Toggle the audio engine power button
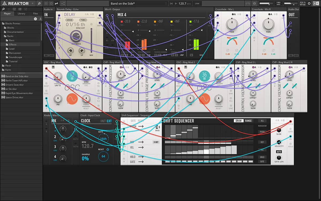321x201 pixels. coord(309,4)
